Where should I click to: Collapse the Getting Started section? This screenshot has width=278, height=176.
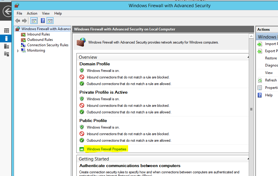click(x=248, y=159)
